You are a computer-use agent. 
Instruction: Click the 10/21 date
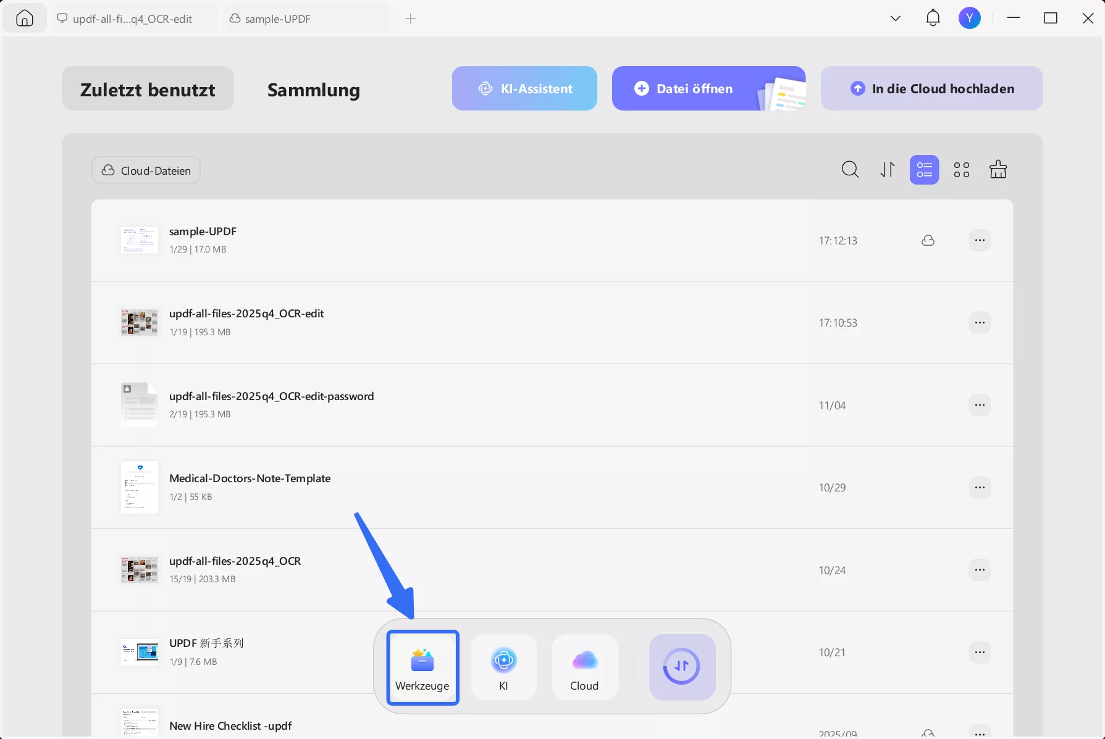[832, 653]
